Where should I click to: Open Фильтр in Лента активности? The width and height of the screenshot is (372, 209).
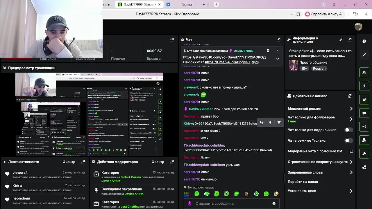pos(69,162)
